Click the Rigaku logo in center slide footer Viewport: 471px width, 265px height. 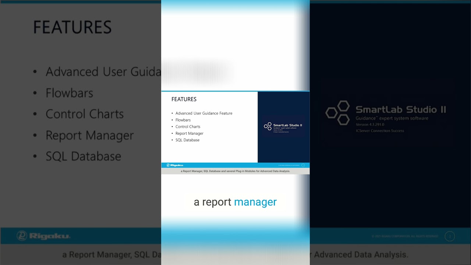point(175,165)
